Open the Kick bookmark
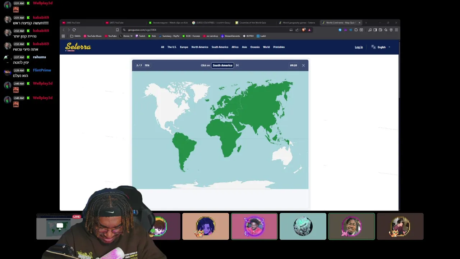The height and width of the screenshot is (259, 460). [x=152, y=36]
